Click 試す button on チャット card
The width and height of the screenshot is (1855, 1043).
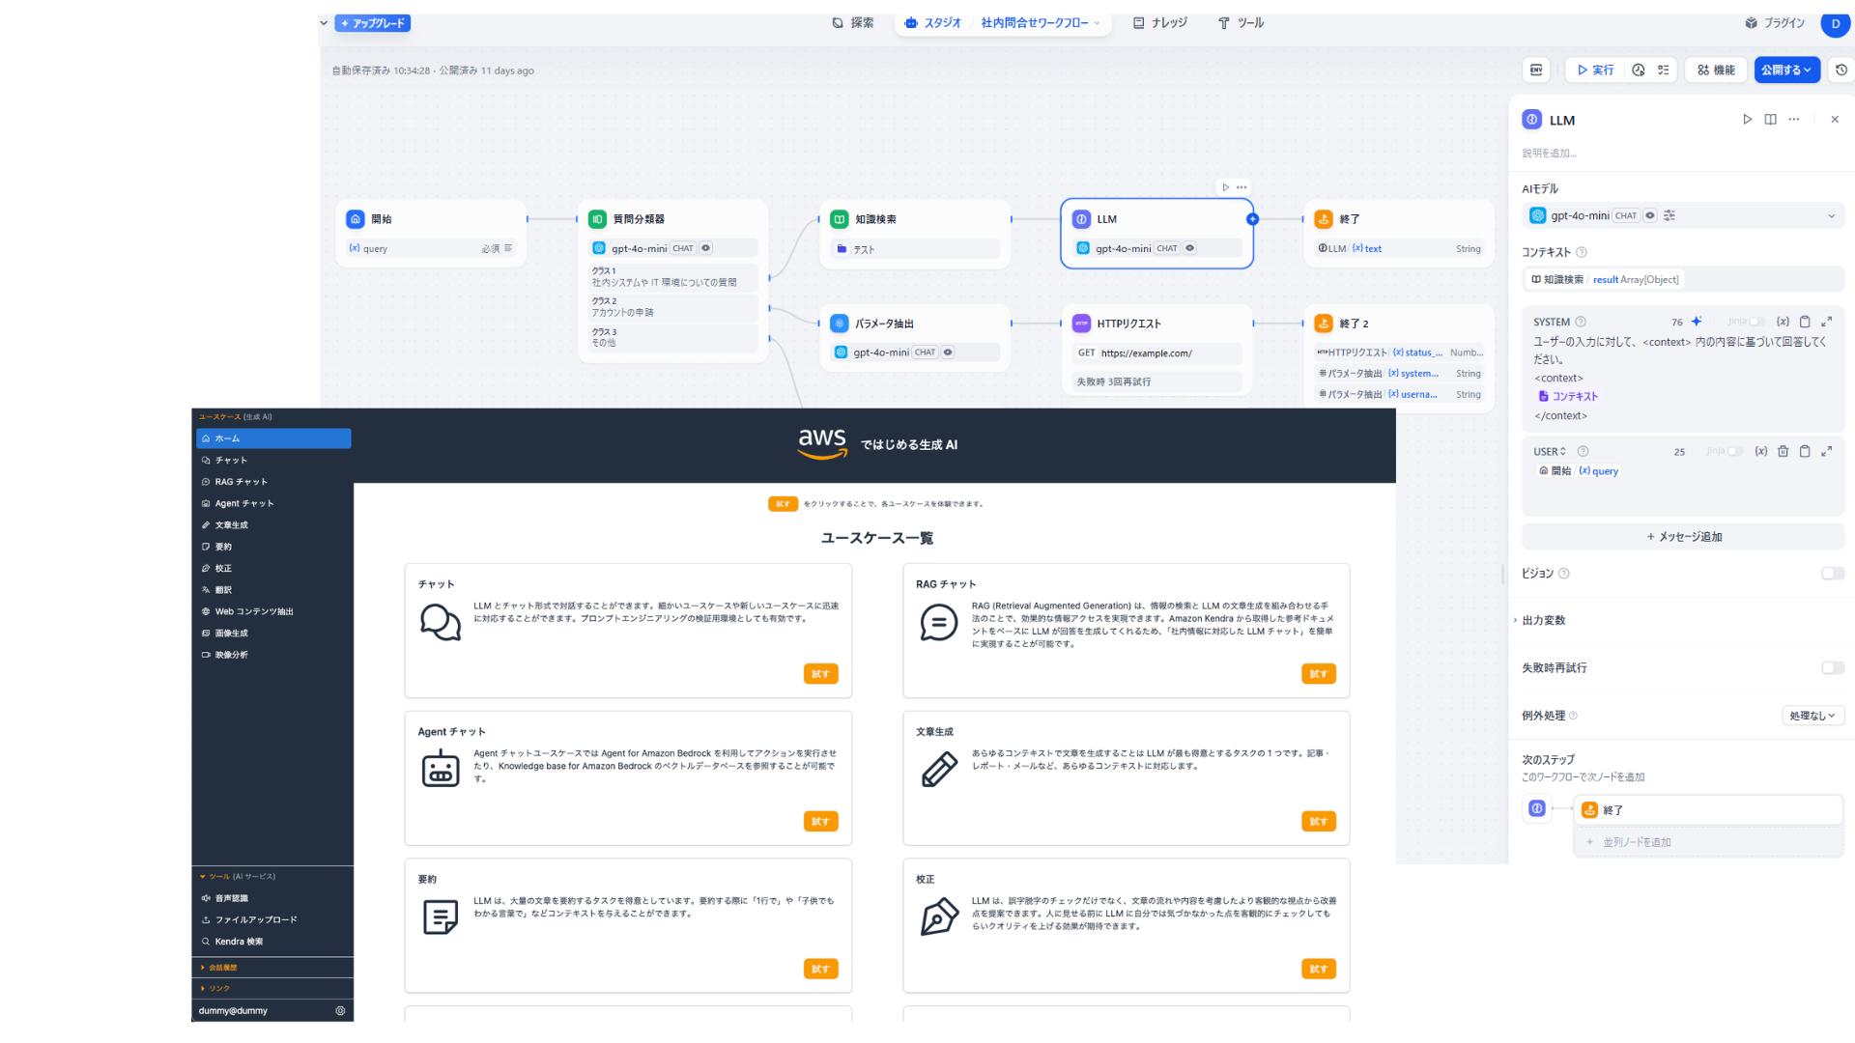[x=821, y=674]
